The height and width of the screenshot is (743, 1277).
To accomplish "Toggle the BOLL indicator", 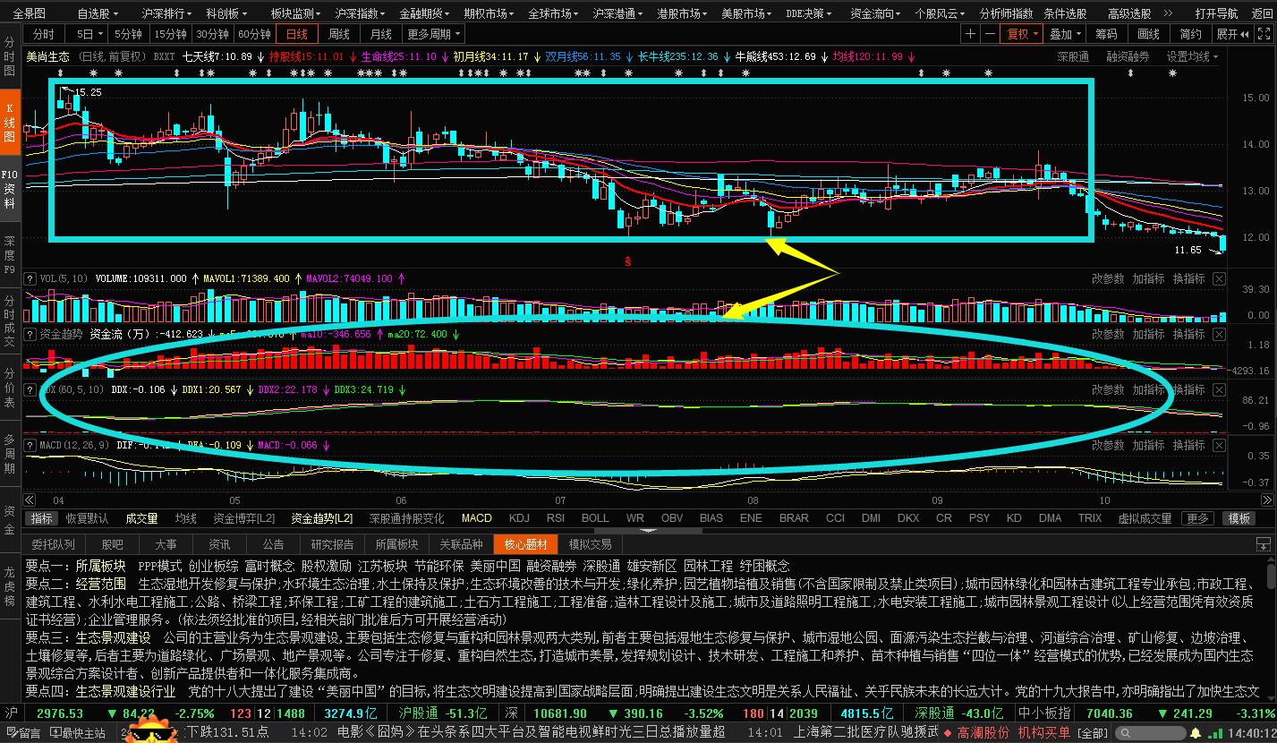I will pos(595,518).
